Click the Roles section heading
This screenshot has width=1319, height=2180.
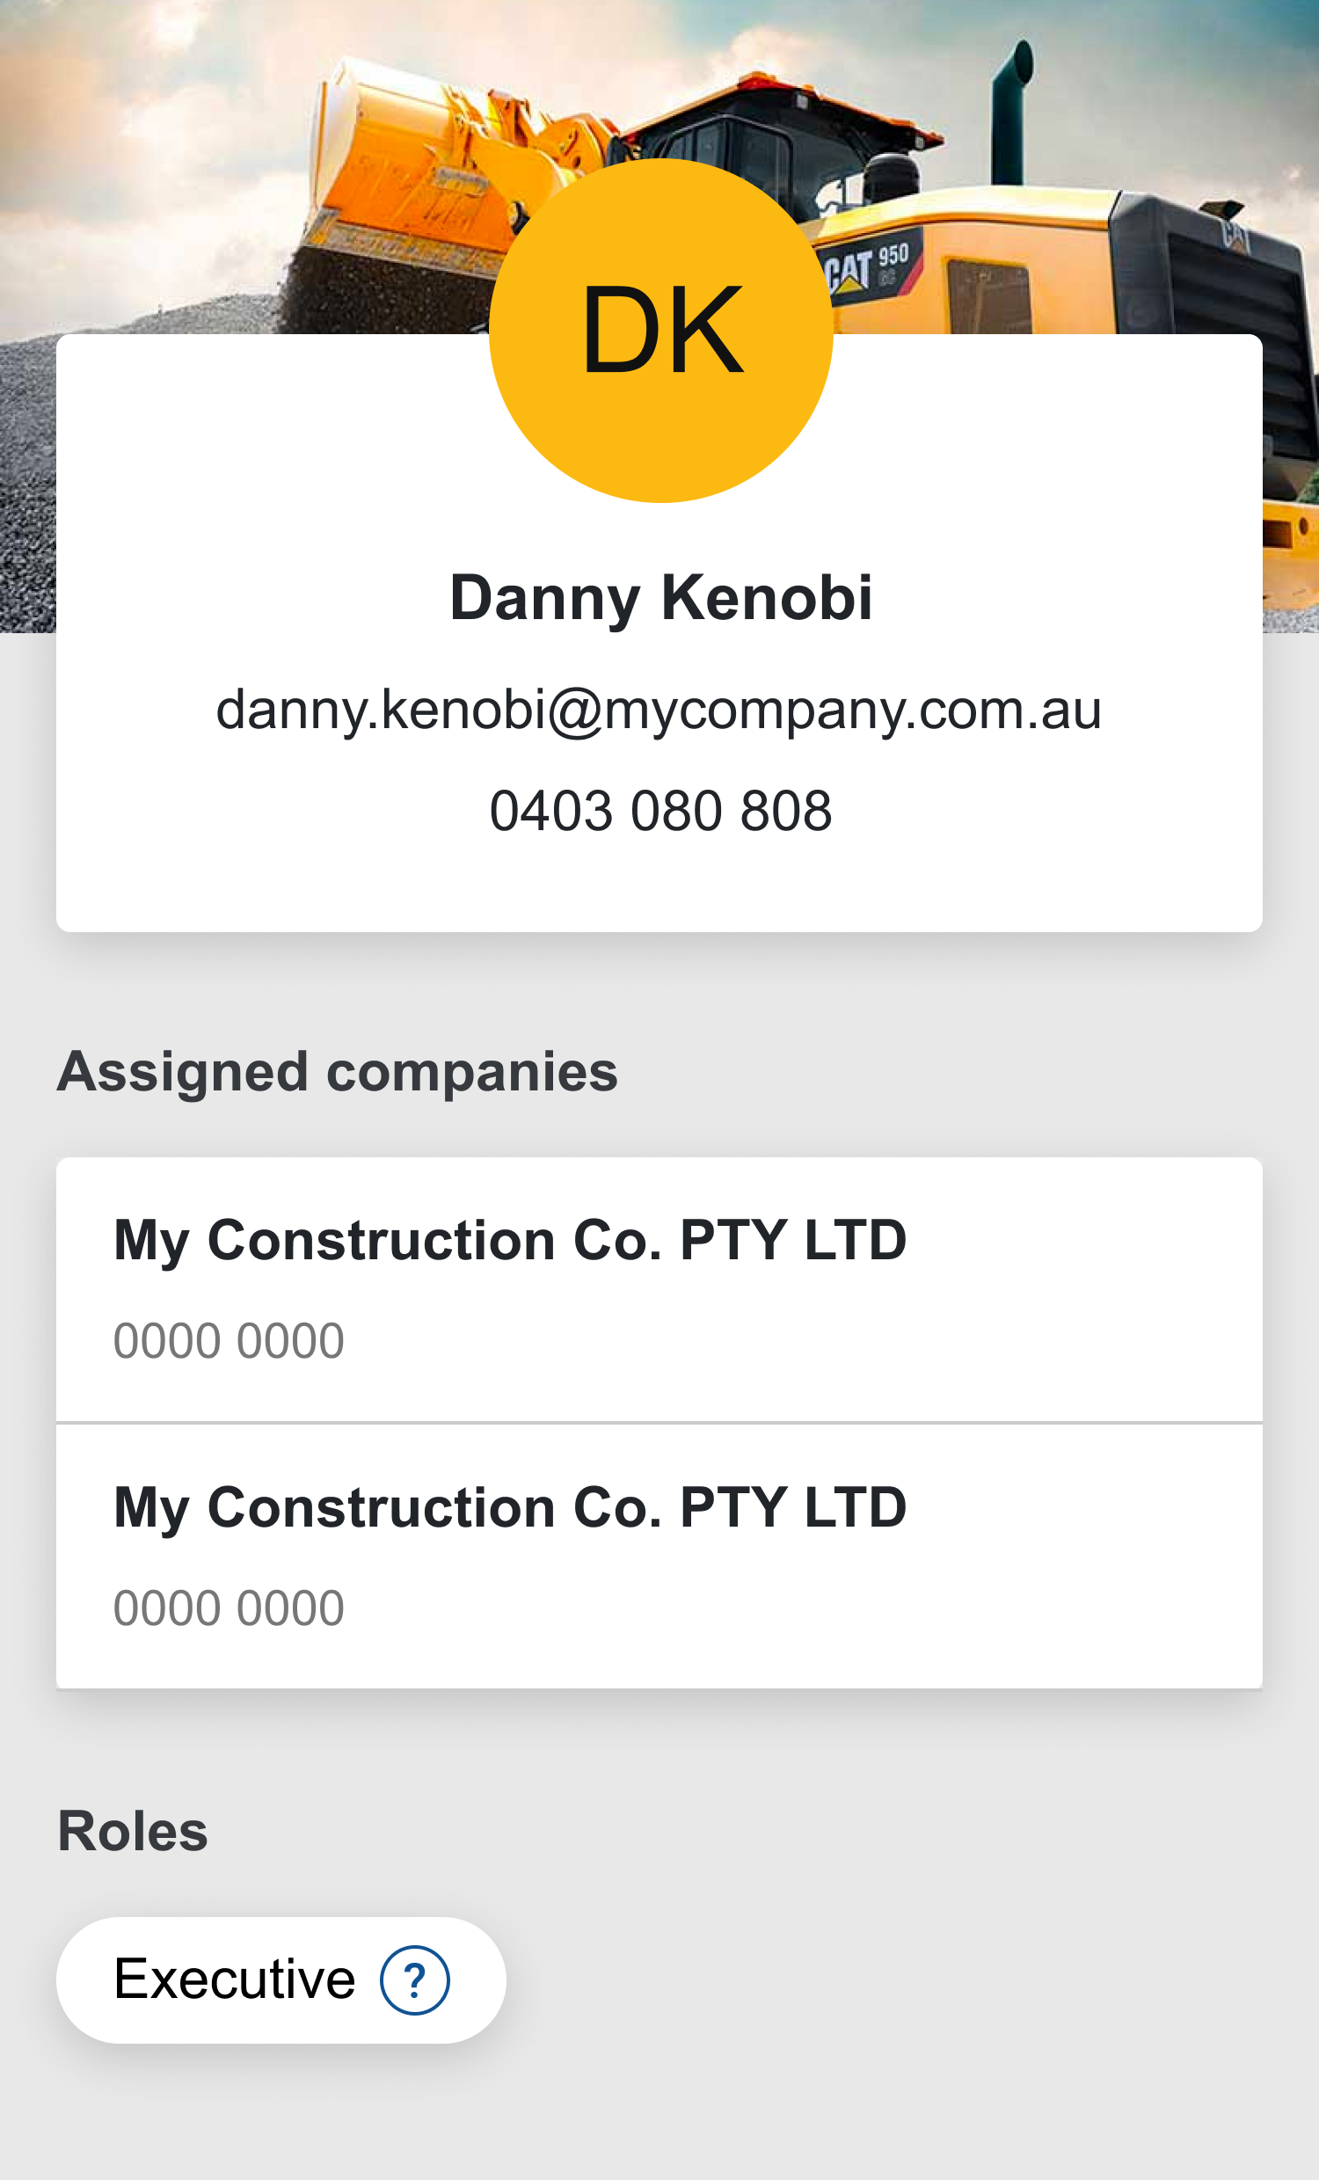(x=133, y=1831)
